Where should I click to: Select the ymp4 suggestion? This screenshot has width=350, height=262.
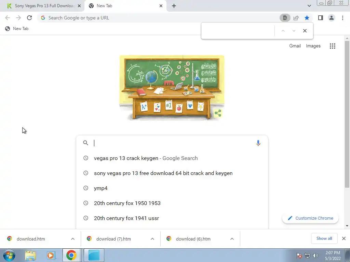pos(172,188)
